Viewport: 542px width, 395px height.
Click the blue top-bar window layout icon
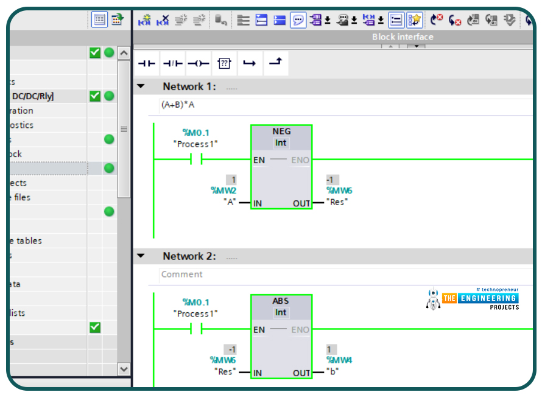(261, 20)
